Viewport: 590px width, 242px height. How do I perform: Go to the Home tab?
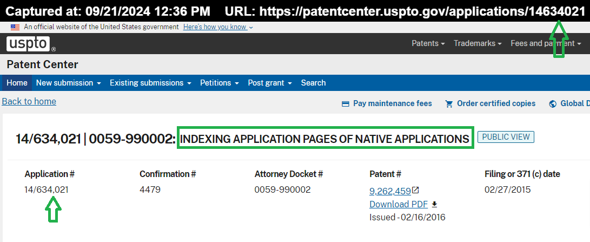(17, 83)
